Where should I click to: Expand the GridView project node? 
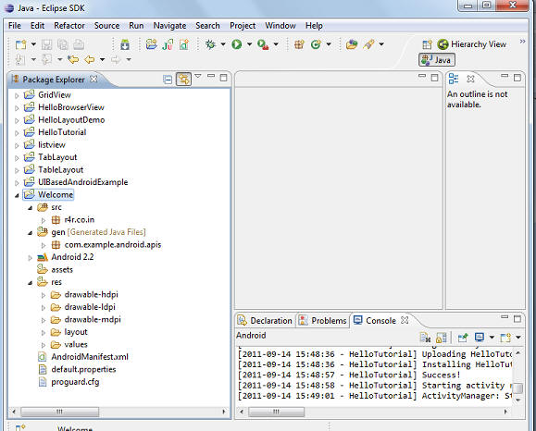pos(17,95)
